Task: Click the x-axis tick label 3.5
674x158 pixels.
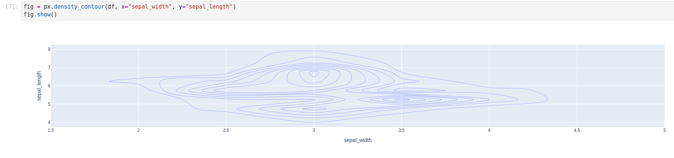Action: point(401,130)
